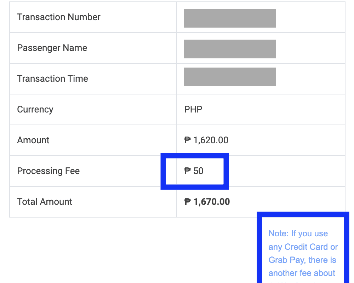Select the redacted Transaction Time value
Viewport: 354px width, 283px height.
point(230,77)
